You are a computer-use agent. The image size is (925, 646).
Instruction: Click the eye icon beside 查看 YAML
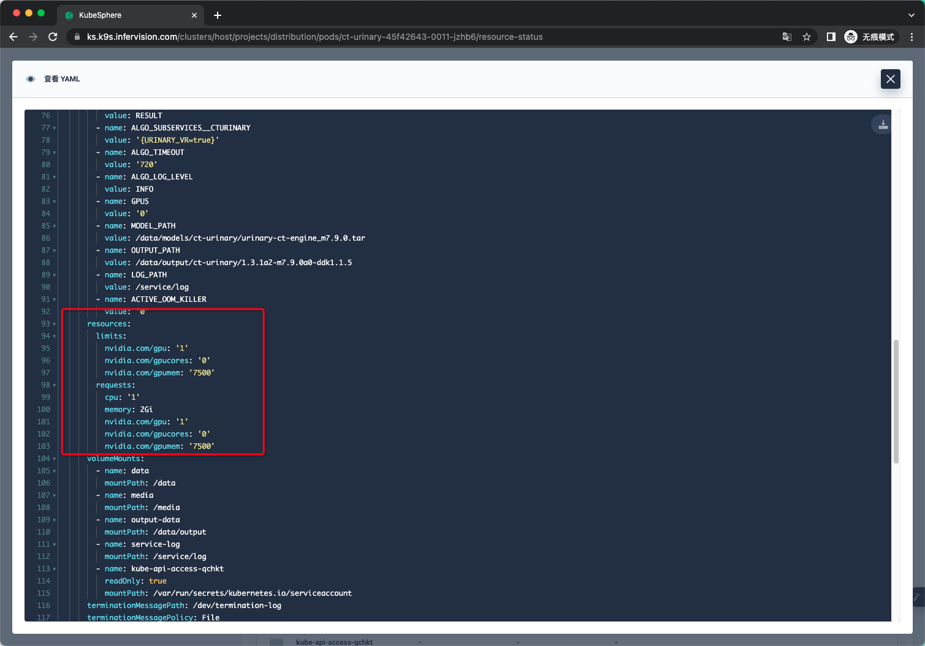31,78
